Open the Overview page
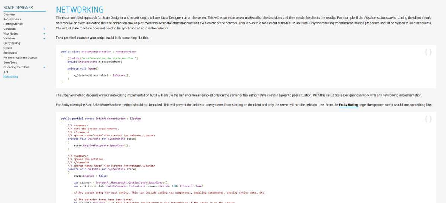Image resolution: width=446 pixels, height=203 pixels. click(10, 14)
